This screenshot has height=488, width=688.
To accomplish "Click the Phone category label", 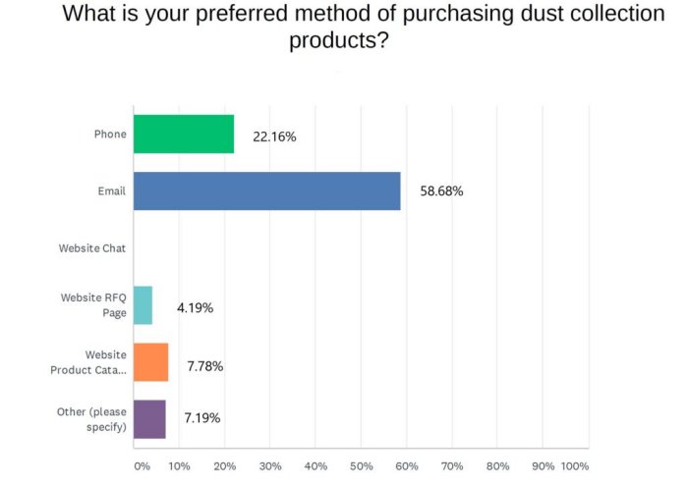I will pyautogui.click(x=110, y=135).
